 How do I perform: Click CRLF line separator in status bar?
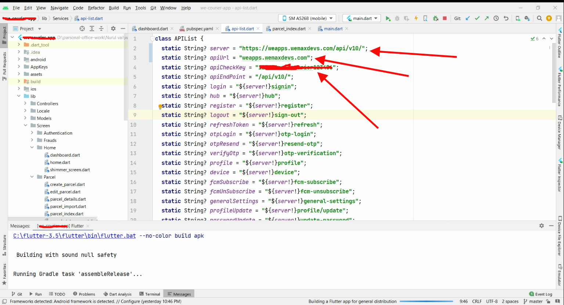(x=477, y=301)
